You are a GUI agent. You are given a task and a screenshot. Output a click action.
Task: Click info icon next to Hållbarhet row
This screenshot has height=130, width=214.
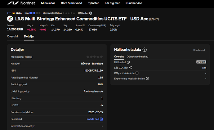[x=128, y=62]
